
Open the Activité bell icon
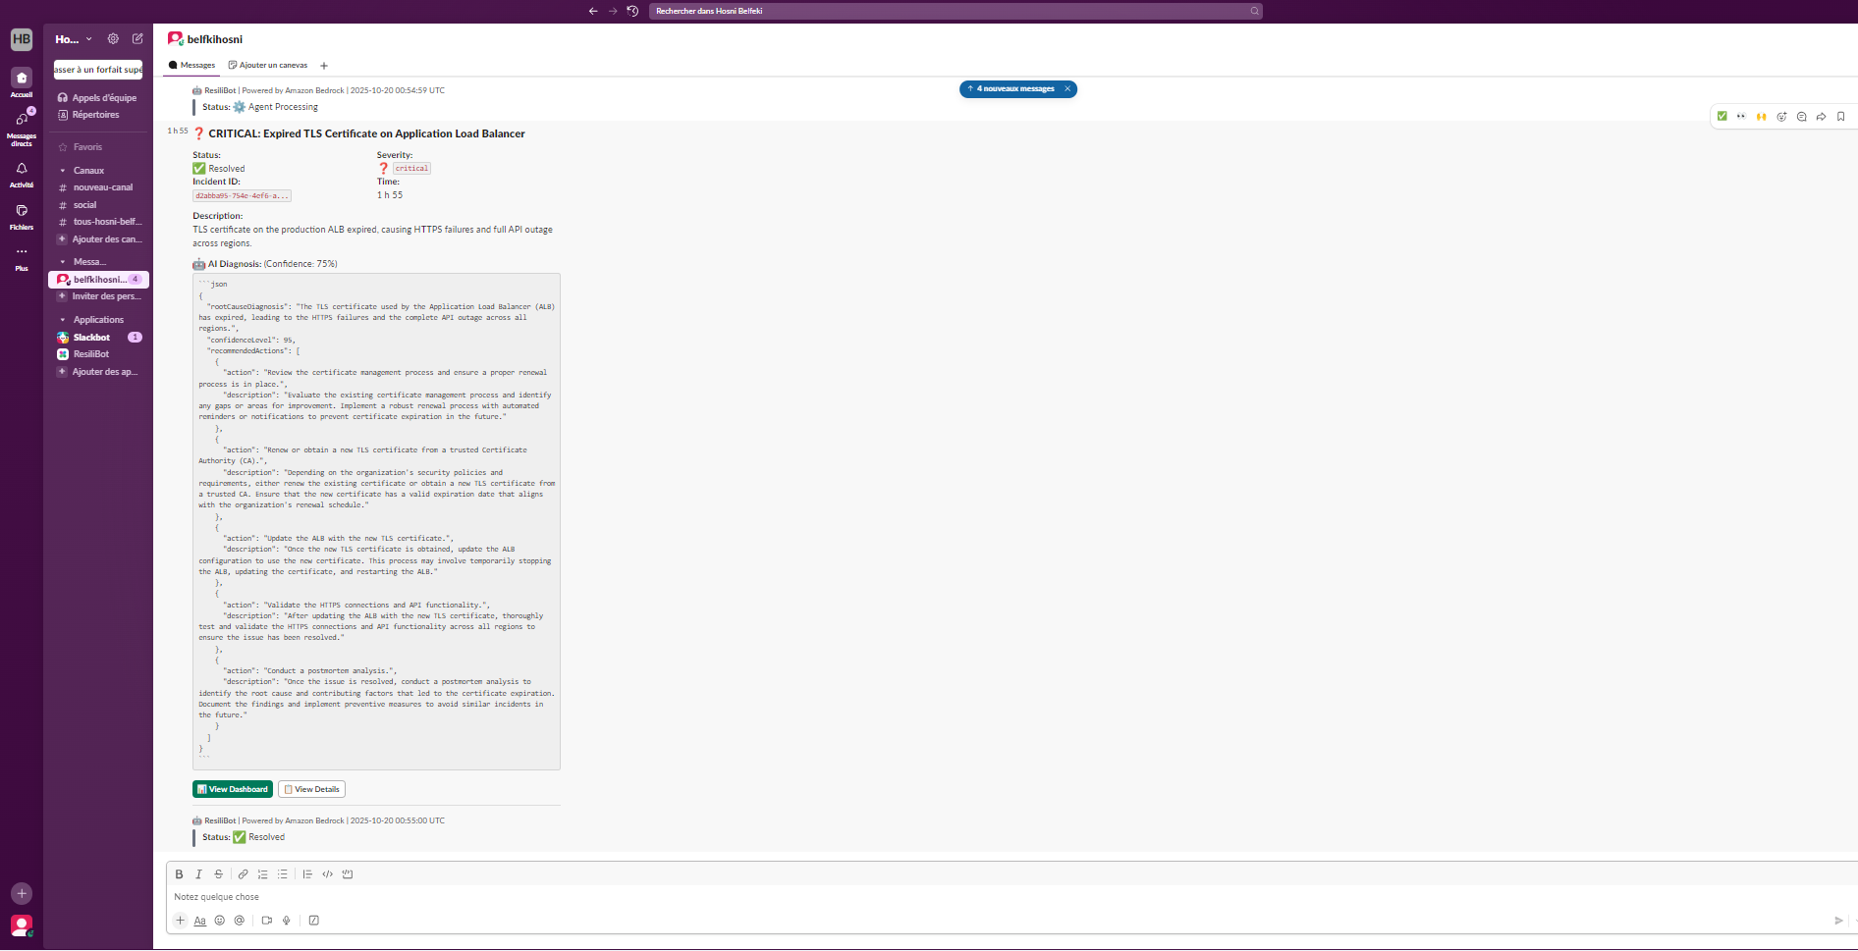click(x=22, y=169)
